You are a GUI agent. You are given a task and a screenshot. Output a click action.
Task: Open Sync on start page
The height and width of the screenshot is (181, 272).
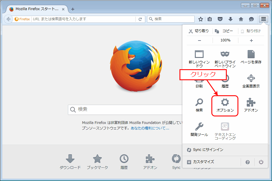(x=176, y=162)
